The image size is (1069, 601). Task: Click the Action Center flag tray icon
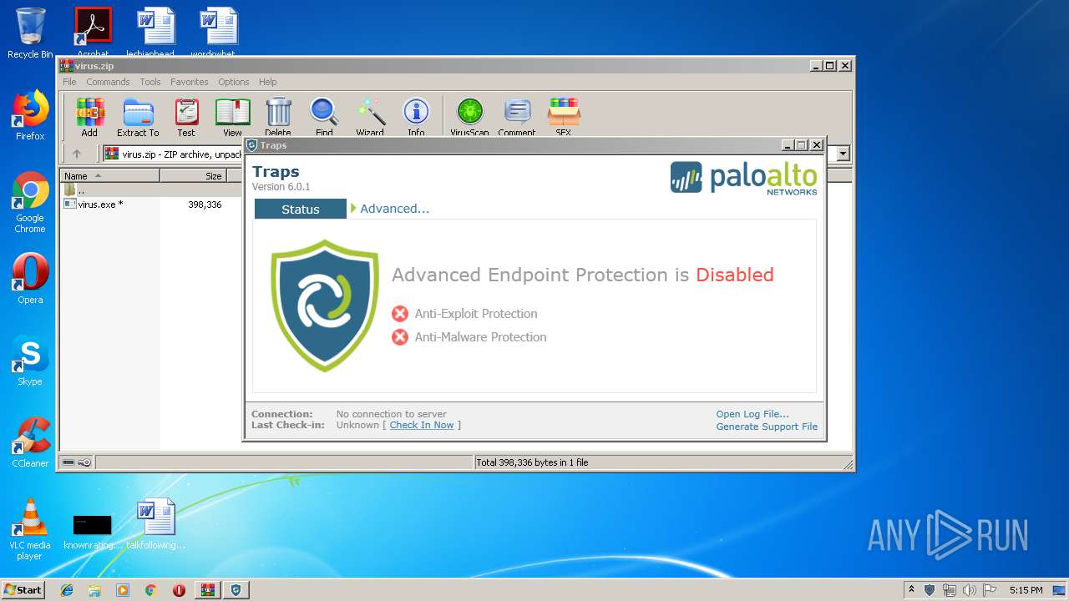(x=990, y=590)
